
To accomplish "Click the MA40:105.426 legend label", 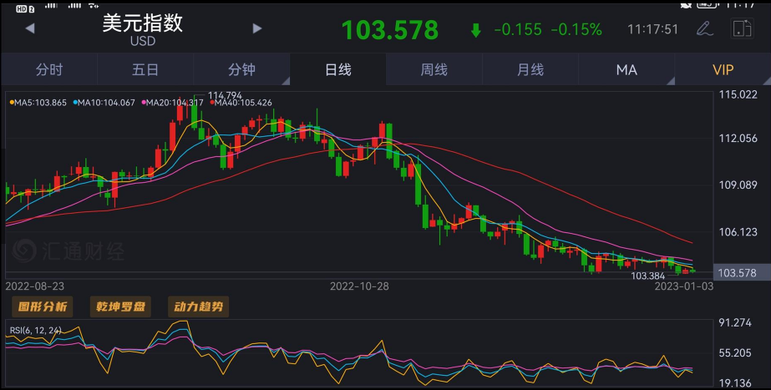I will pyautogui.click(x=241, y=103).
